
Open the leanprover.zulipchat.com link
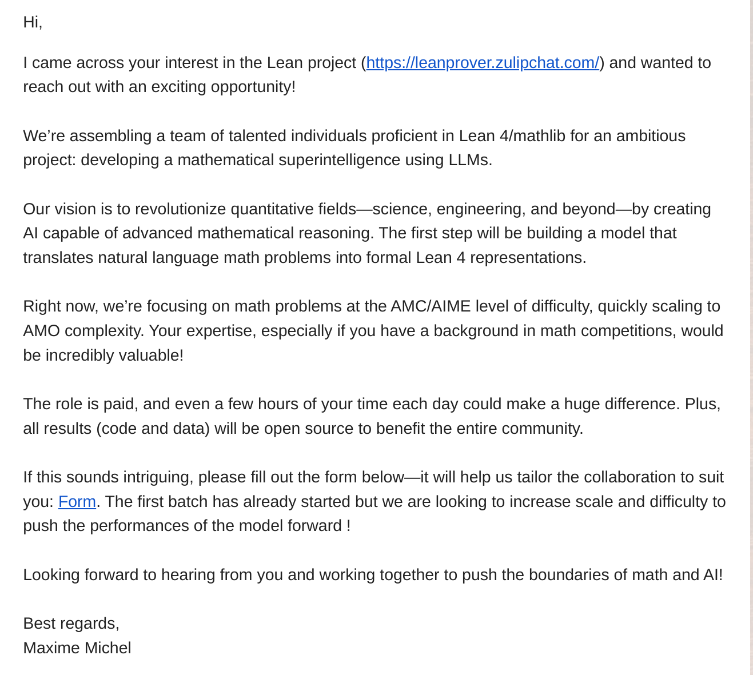[483, 62]
